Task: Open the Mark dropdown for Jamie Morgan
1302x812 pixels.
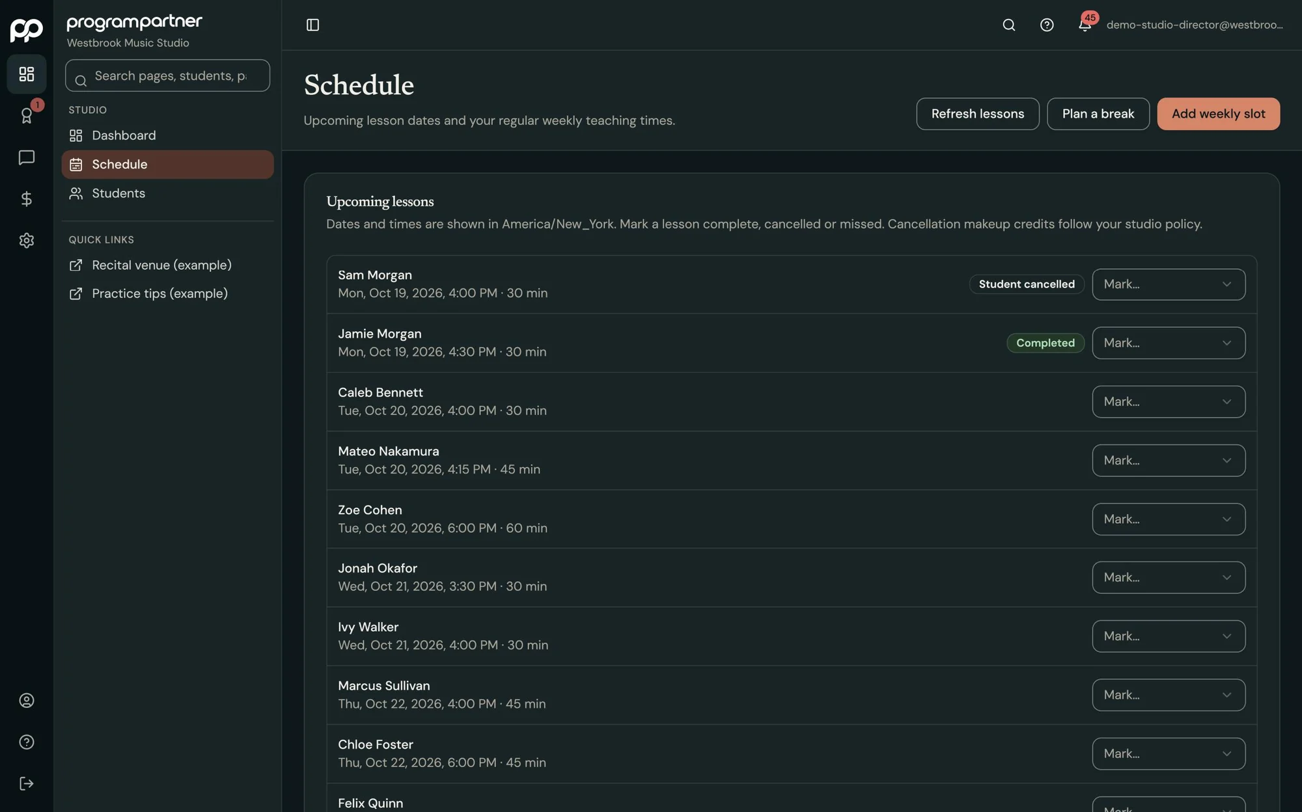Action: [x=1169, y=343]
